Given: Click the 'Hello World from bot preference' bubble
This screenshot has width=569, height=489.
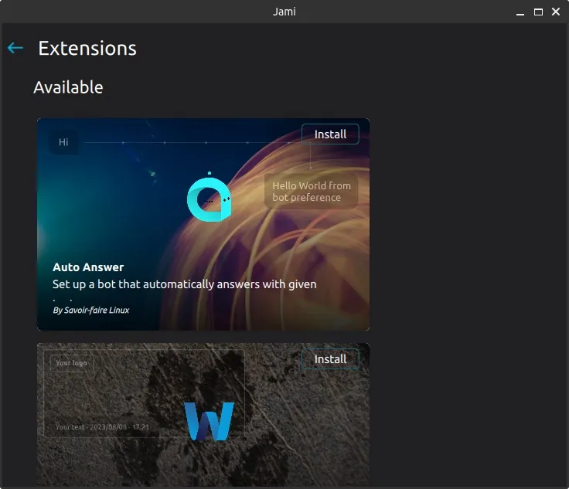Looking at the screenshot, I should pos(311,192).
